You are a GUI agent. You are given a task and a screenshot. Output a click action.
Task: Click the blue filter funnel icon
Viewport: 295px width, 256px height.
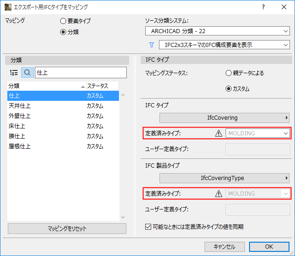152,45
